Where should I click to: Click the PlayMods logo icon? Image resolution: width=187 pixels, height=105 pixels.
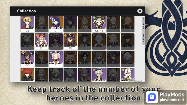152,97
